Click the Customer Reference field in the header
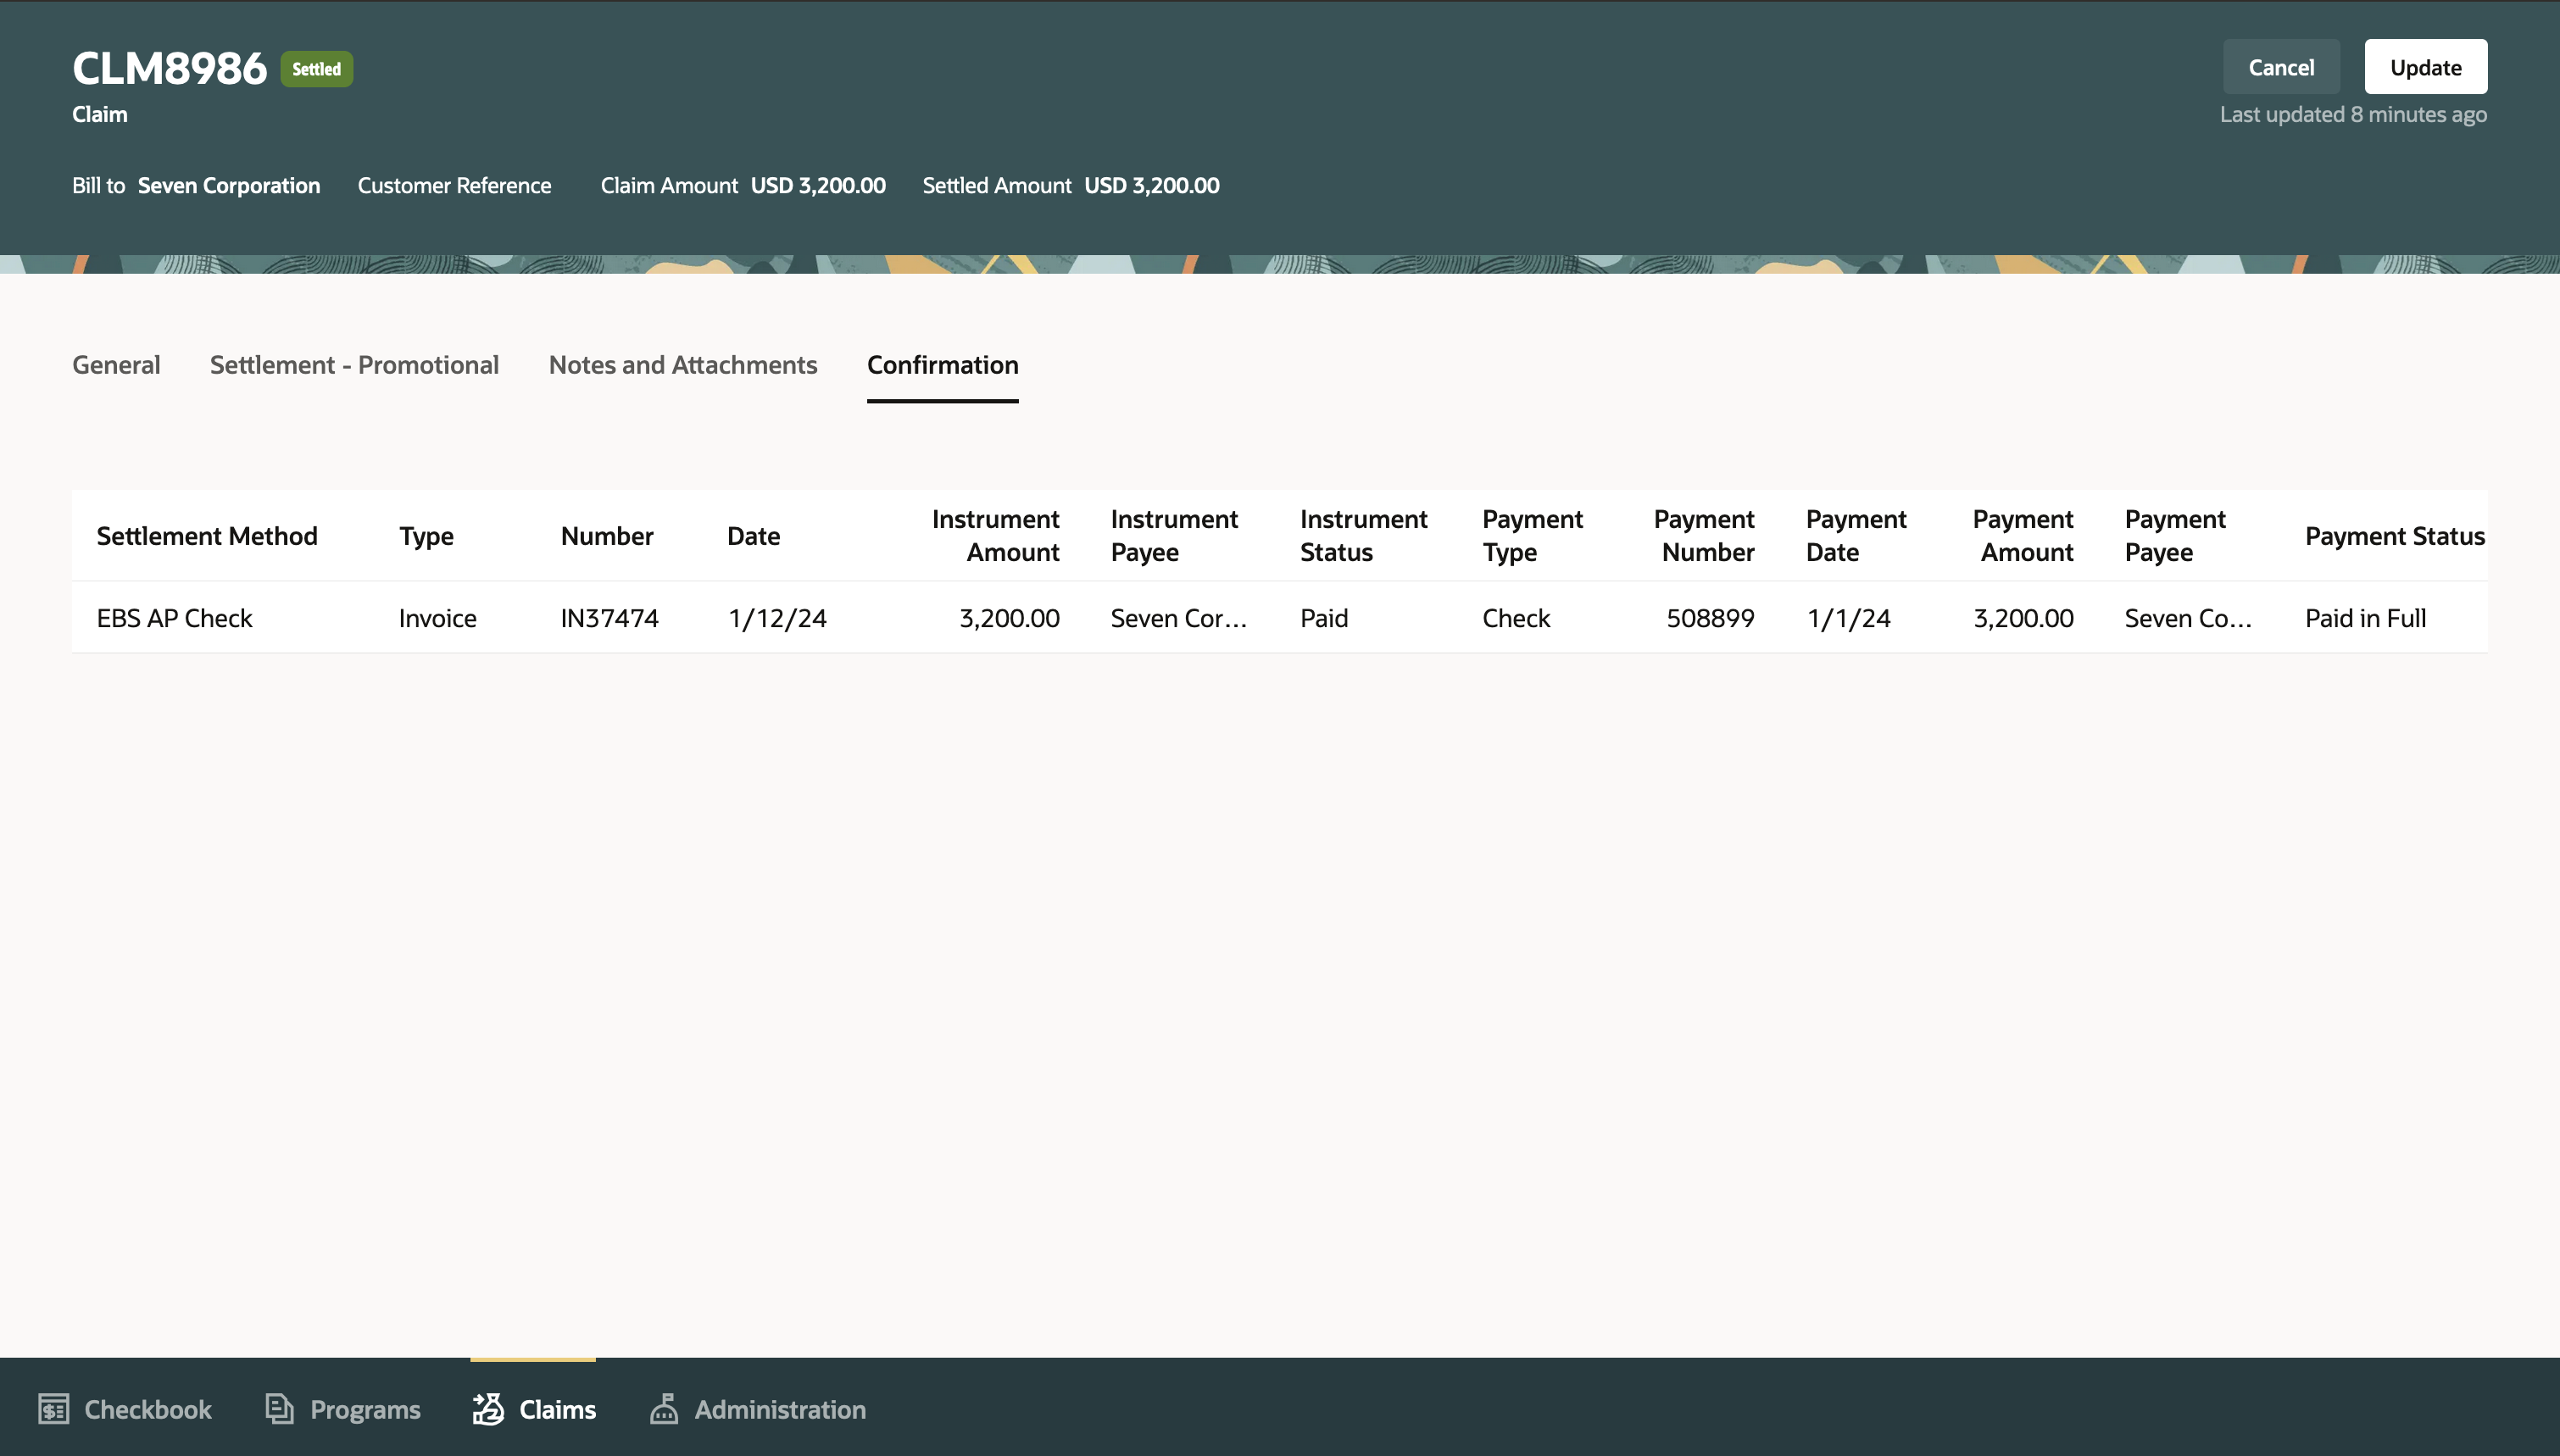This screenshot has width=2560, height=1456. click(454, 185)
